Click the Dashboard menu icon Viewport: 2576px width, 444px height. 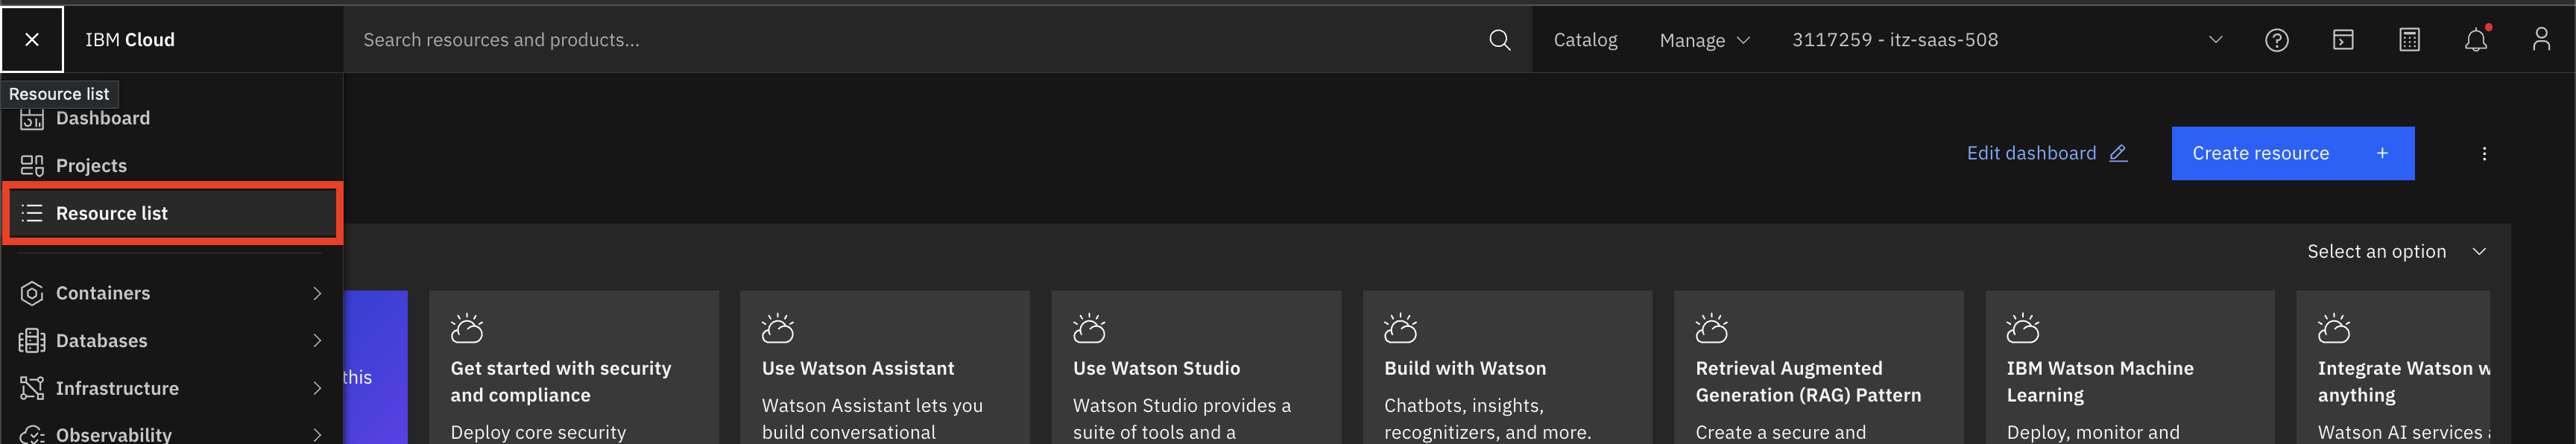[x=32, y=118]
